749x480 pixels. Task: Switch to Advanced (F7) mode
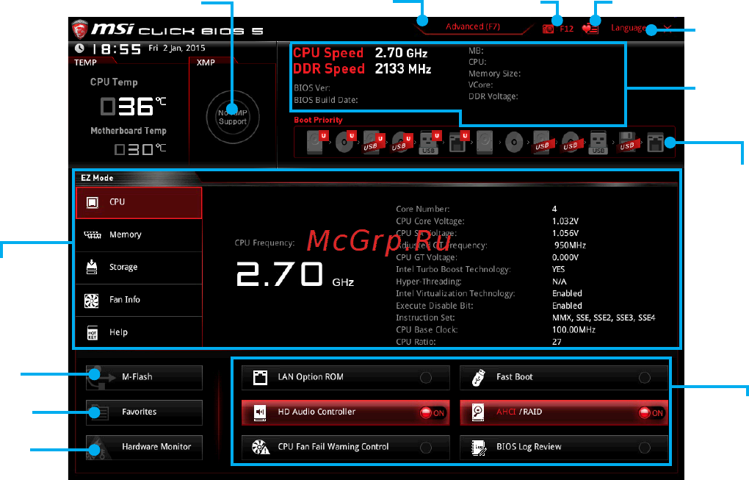[473, 26]
